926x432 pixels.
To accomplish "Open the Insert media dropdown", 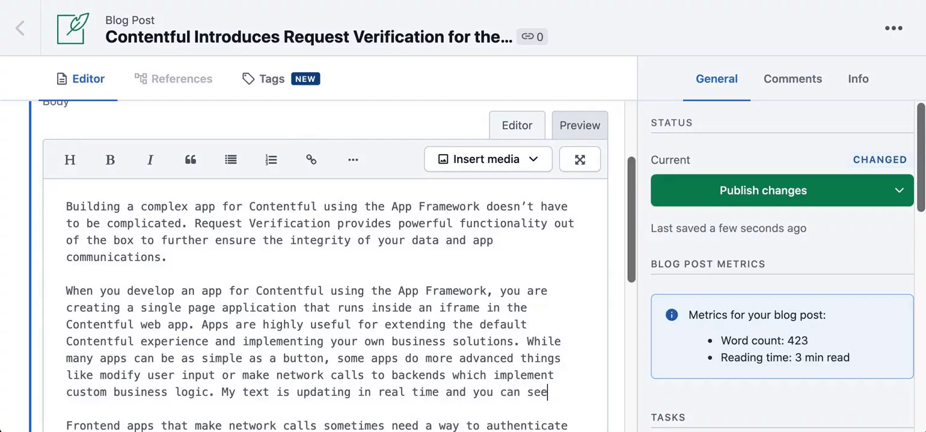I will click(488, 159).
